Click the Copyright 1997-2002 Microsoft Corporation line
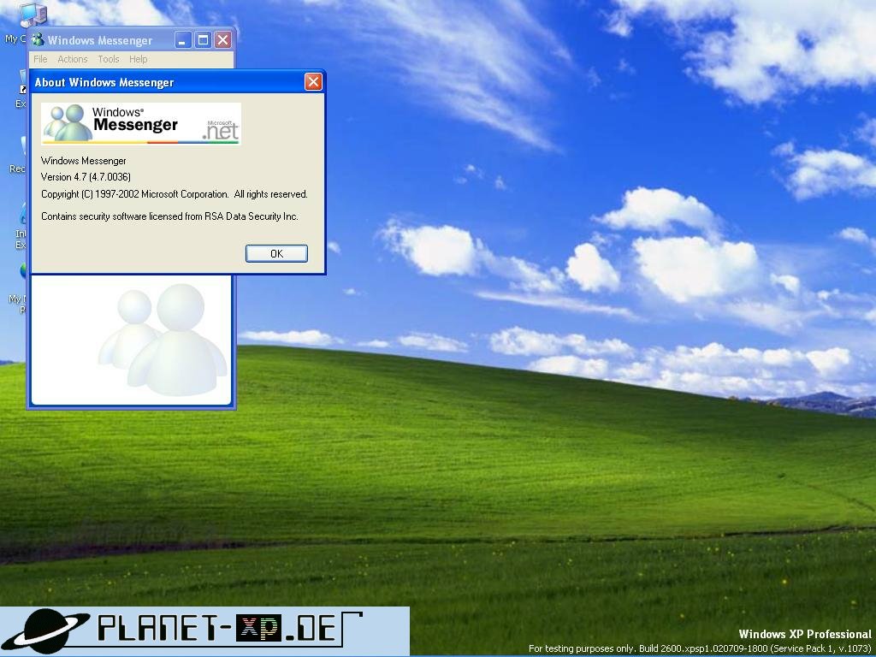This screenshot has width=876, height=657. 175,194
